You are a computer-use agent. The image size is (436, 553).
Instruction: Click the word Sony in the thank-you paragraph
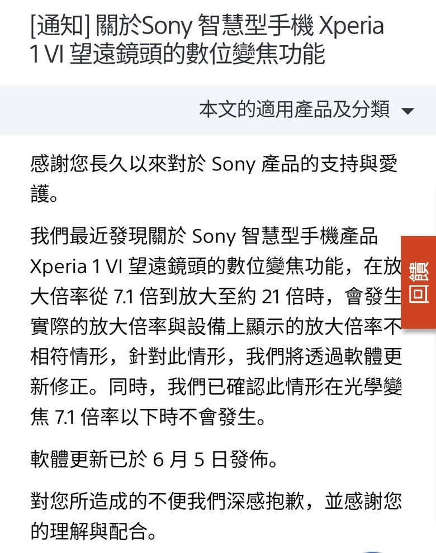point(233,165)
